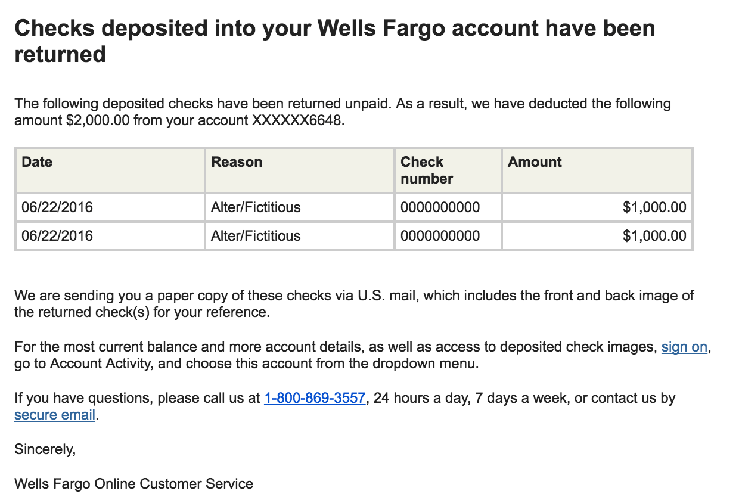The height and width of the screenshot is (497, 739).
Task: Click the first row's Alter/Fictitious reason cell
Action: click(256, 207)
